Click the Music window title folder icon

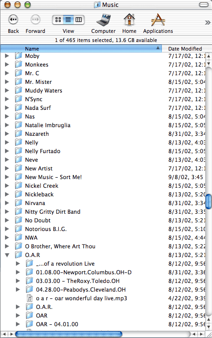[97, 5]
